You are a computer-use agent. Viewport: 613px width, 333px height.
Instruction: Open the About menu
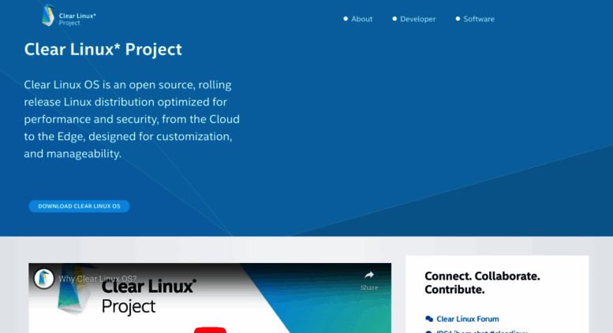tap(361, 19)
